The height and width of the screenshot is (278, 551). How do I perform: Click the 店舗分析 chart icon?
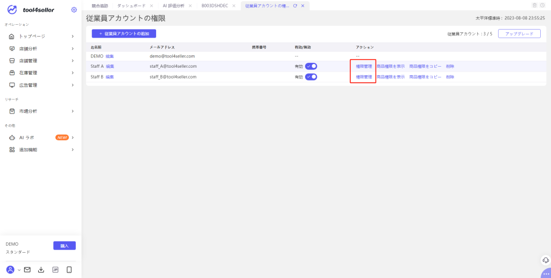pos(12,48)
